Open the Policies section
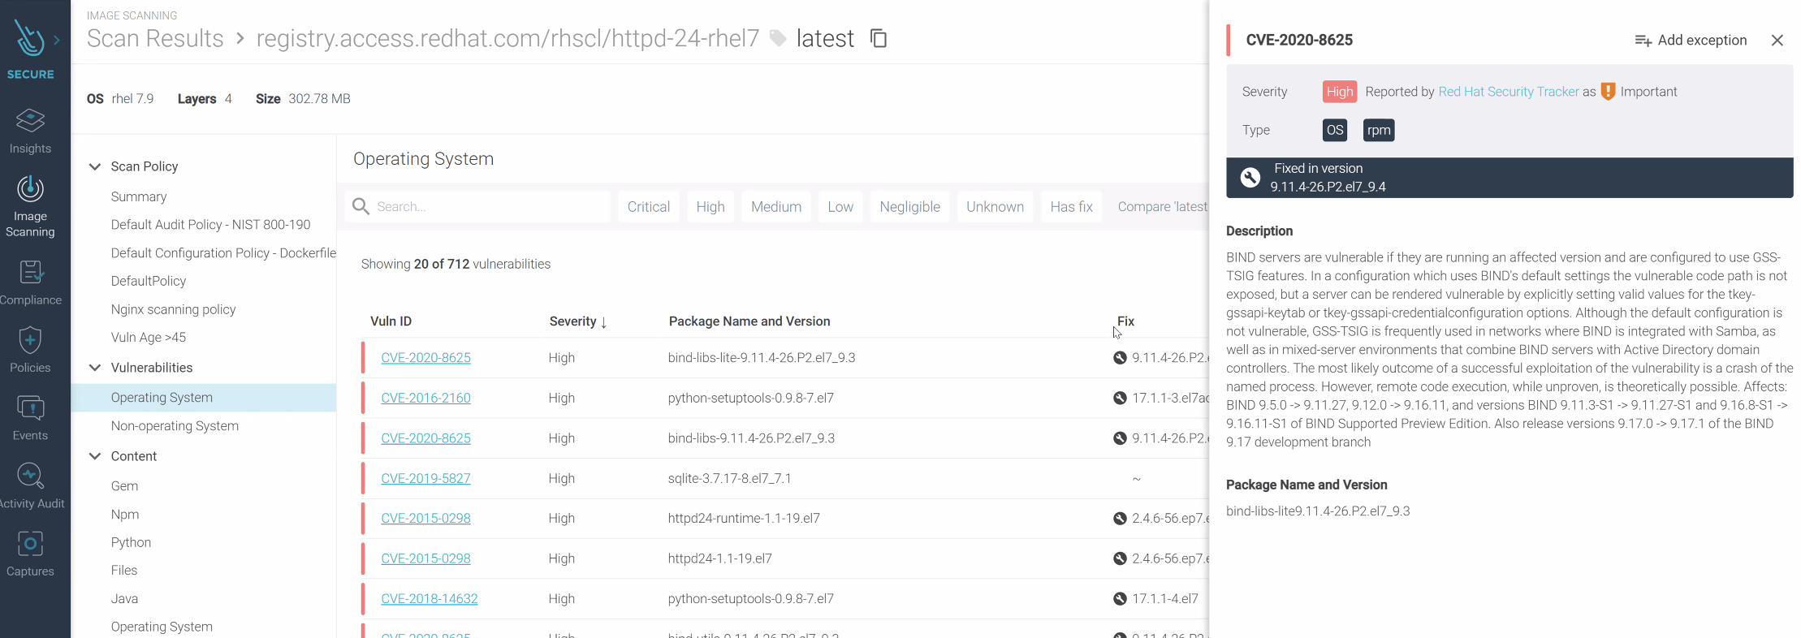 pos(30,350)
